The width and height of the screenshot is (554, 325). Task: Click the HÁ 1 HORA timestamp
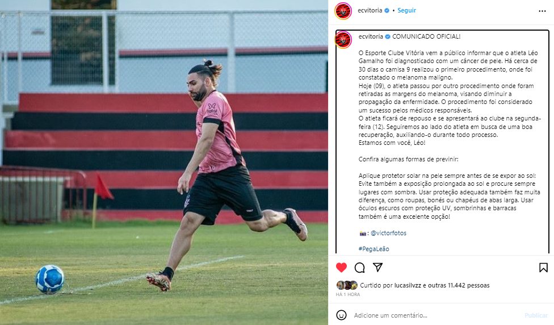tap(348, 294)
